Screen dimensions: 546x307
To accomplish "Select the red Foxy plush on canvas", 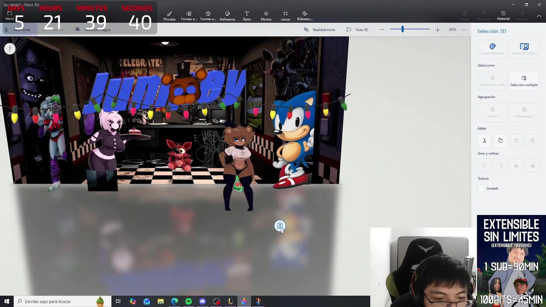I will pyautogui.click(x=179, y=156).
